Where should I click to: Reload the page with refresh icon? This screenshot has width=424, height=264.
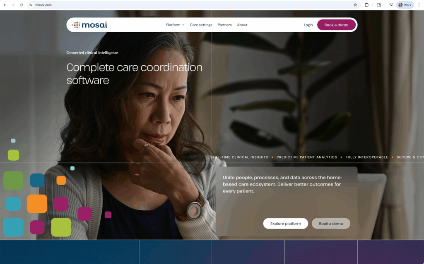tap(21, 5)
